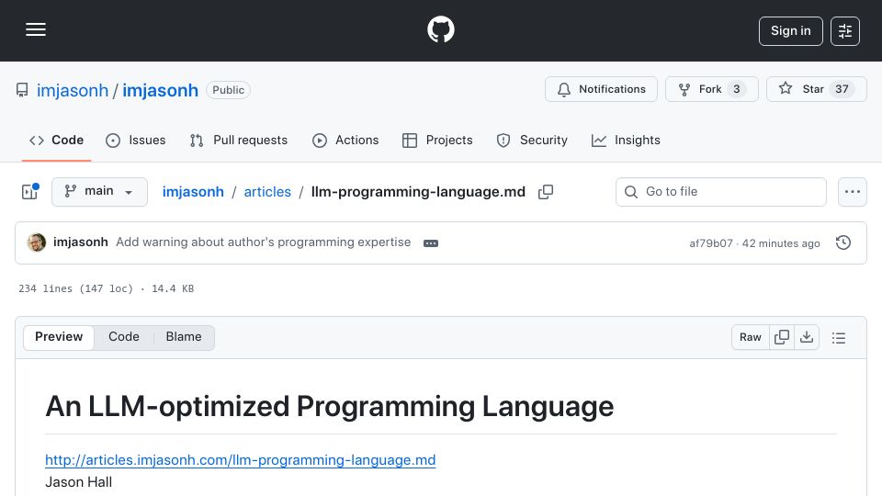Open the imjasonh owner profile link
The height and width of the screenshot is (496, 882).
point(72,90)
